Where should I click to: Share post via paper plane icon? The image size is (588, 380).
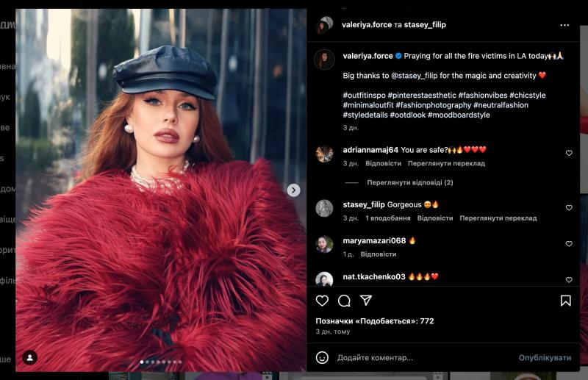(x=365, y=300)
